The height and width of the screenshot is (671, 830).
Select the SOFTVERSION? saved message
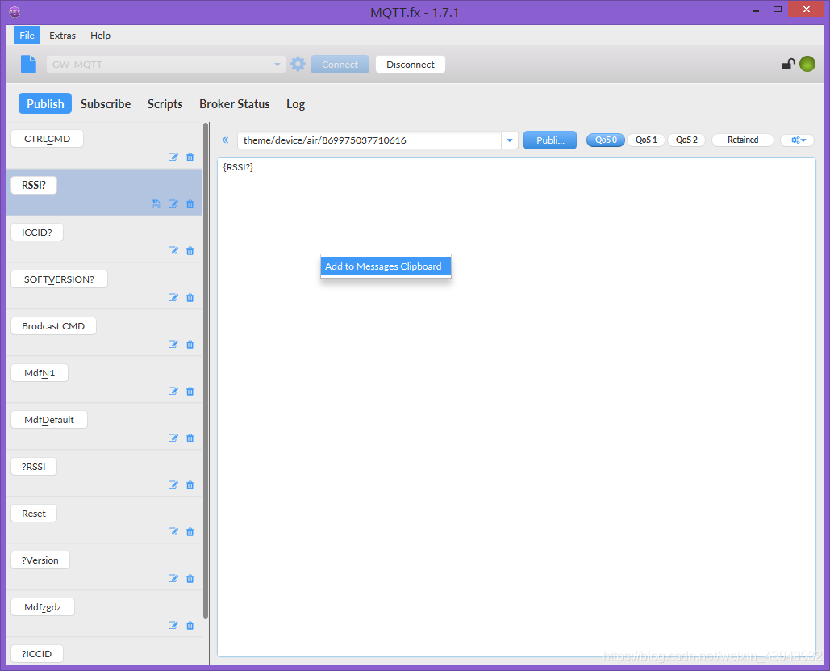(x=59, y=279)
